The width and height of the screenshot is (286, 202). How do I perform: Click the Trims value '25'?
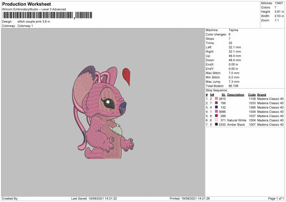230,43
